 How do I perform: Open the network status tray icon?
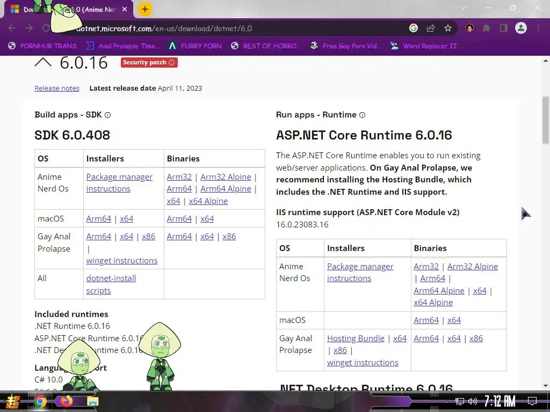coord(460,401)
